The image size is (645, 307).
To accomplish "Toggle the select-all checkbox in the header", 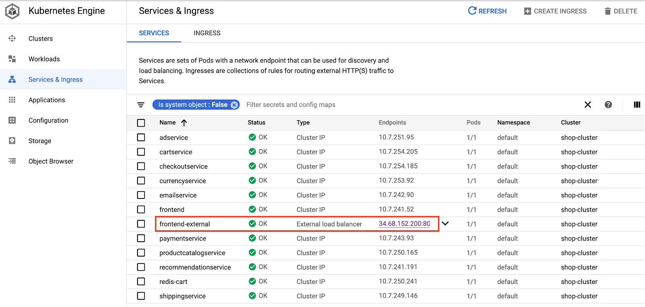I will point(141,123).
